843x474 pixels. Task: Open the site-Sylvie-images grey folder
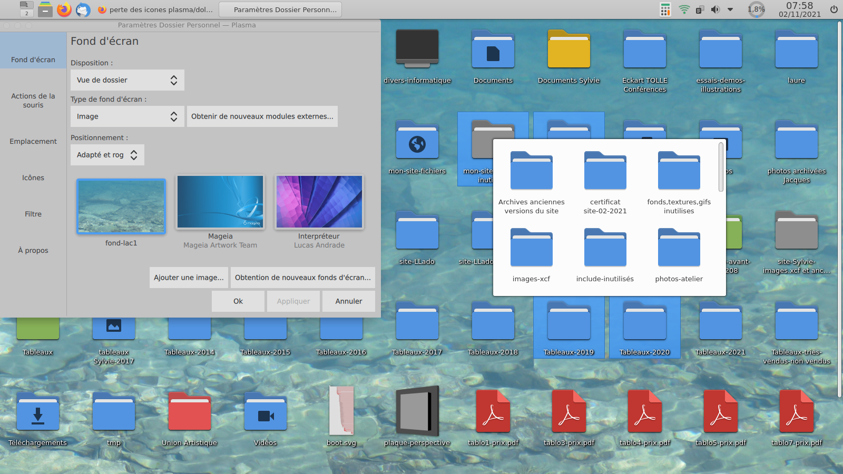pyautogui.click(x=797, y=230)
